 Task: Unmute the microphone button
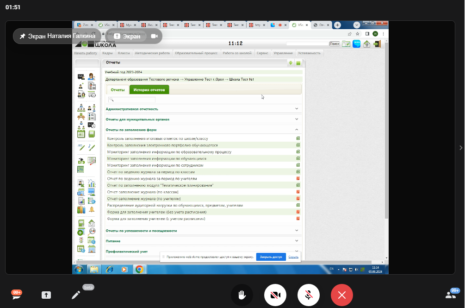309,295
